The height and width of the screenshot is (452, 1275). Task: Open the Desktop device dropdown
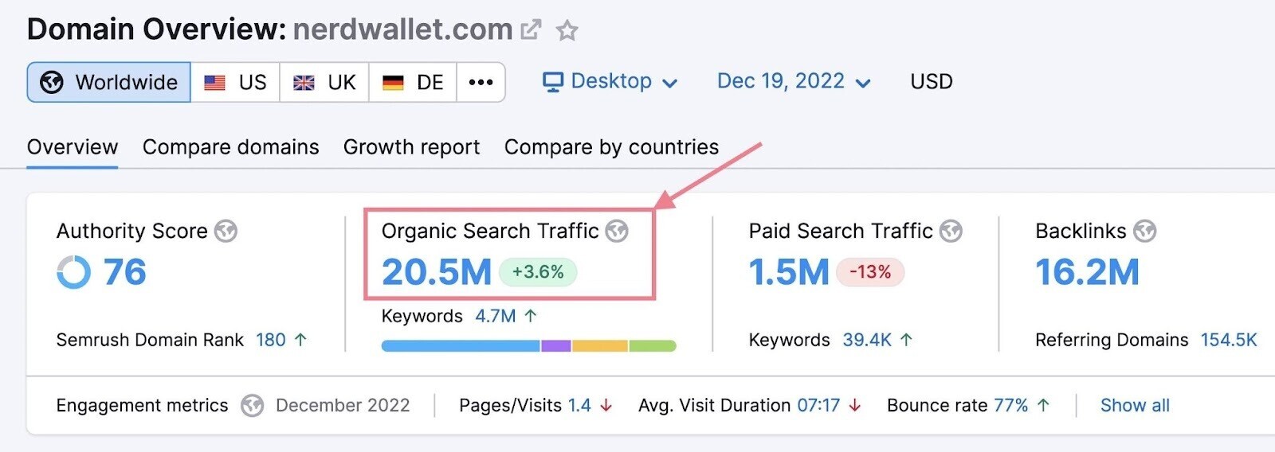point(610,81)
